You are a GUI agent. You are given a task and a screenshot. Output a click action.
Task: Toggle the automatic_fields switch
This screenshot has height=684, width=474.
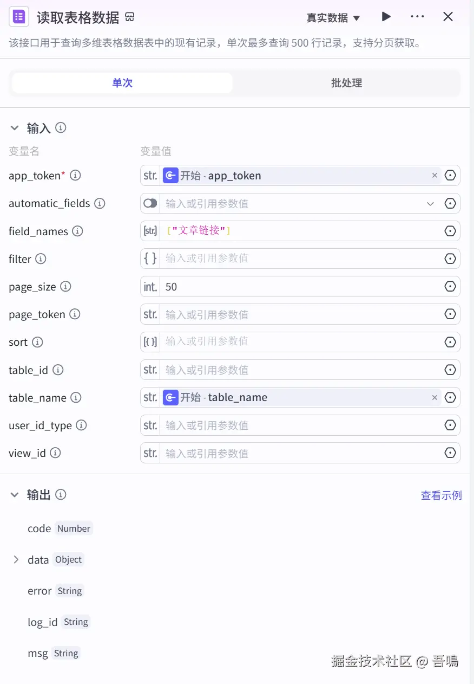150,203
